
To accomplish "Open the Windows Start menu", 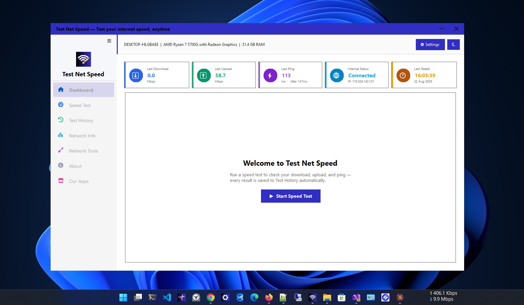I will click(x=123, y=297).
